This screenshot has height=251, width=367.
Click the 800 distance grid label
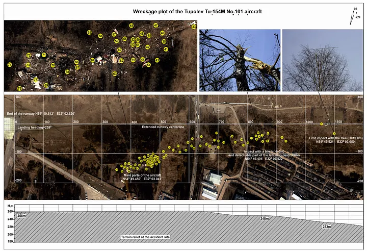point(251,122)
